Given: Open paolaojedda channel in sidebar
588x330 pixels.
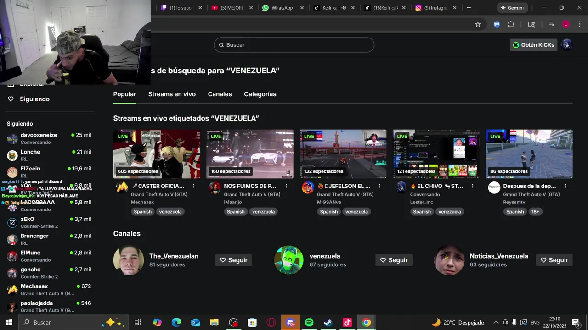Looking at the screenshot, I should (x=49, y=307).
